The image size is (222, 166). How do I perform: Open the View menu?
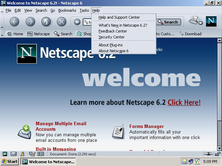pos(28,10)
